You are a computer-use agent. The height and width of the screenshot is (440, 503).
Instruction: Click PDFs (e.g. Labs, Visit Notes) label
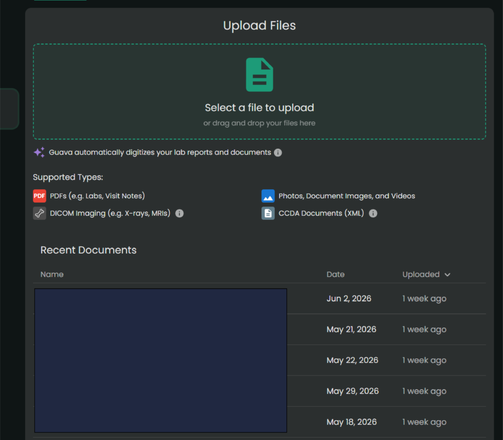click(x=97, y=196)
